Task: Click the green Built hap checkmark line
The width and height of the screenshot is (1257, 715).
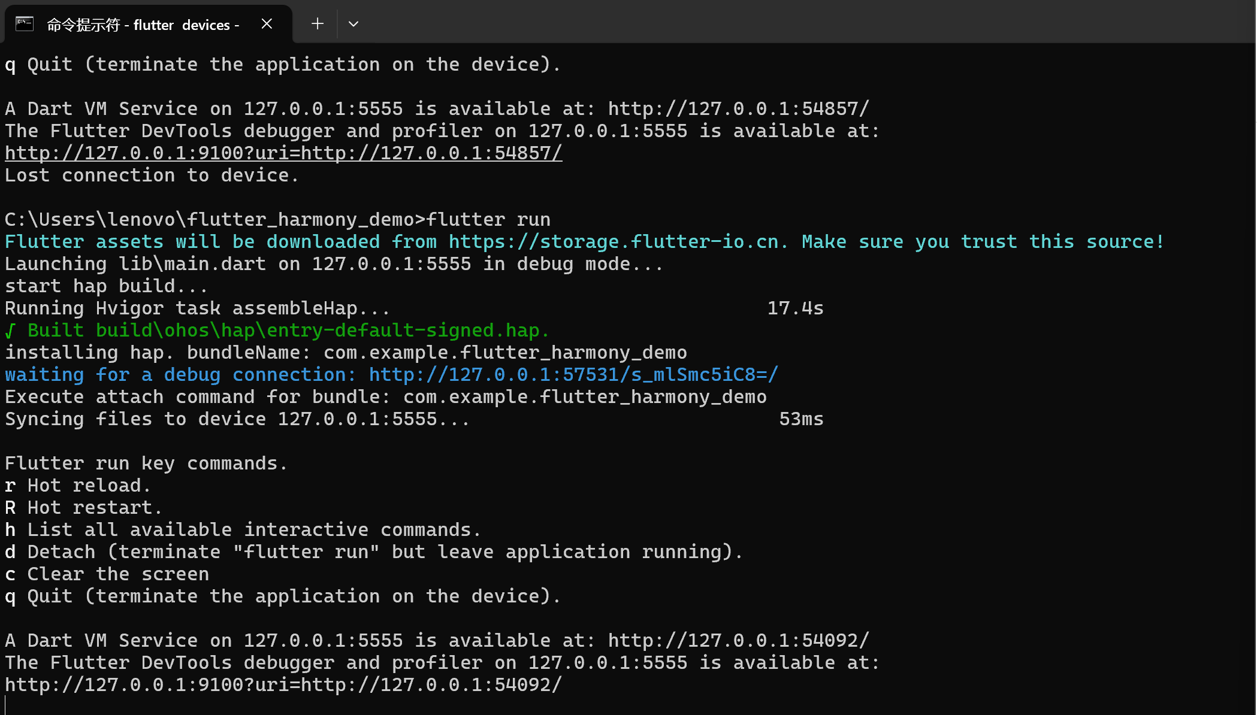Action: pyautogui.click(x=277, y=331)
